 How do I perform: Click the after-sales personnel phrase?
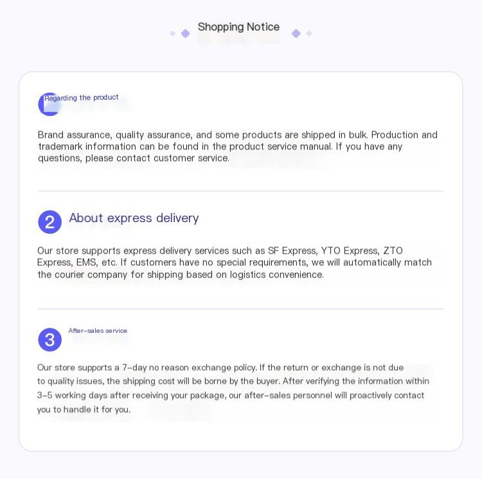point(288,395)
